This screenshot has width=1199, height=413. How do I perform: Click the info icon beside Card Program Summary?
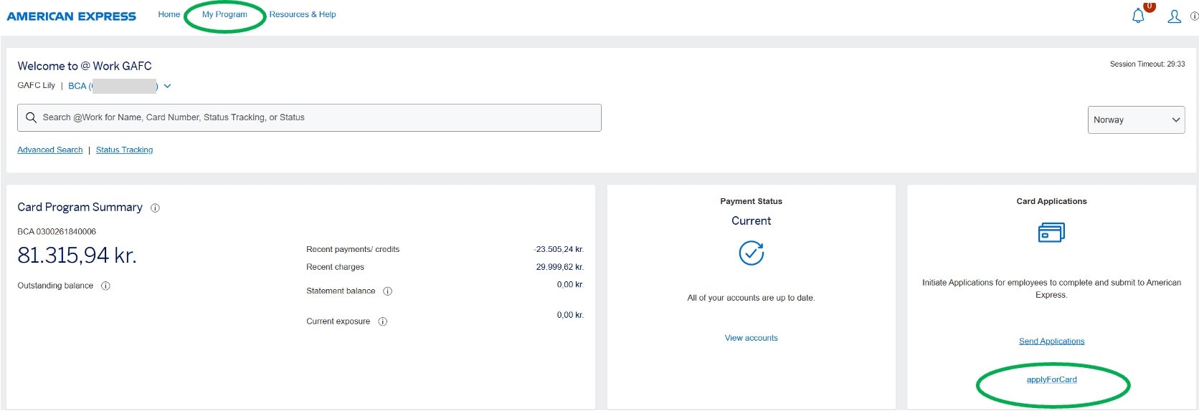point(155,208)
